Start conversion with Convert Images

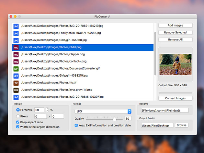[176, 98]
